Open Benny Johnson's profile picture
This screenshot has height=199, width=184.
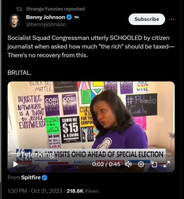click(x=14, y=21)
